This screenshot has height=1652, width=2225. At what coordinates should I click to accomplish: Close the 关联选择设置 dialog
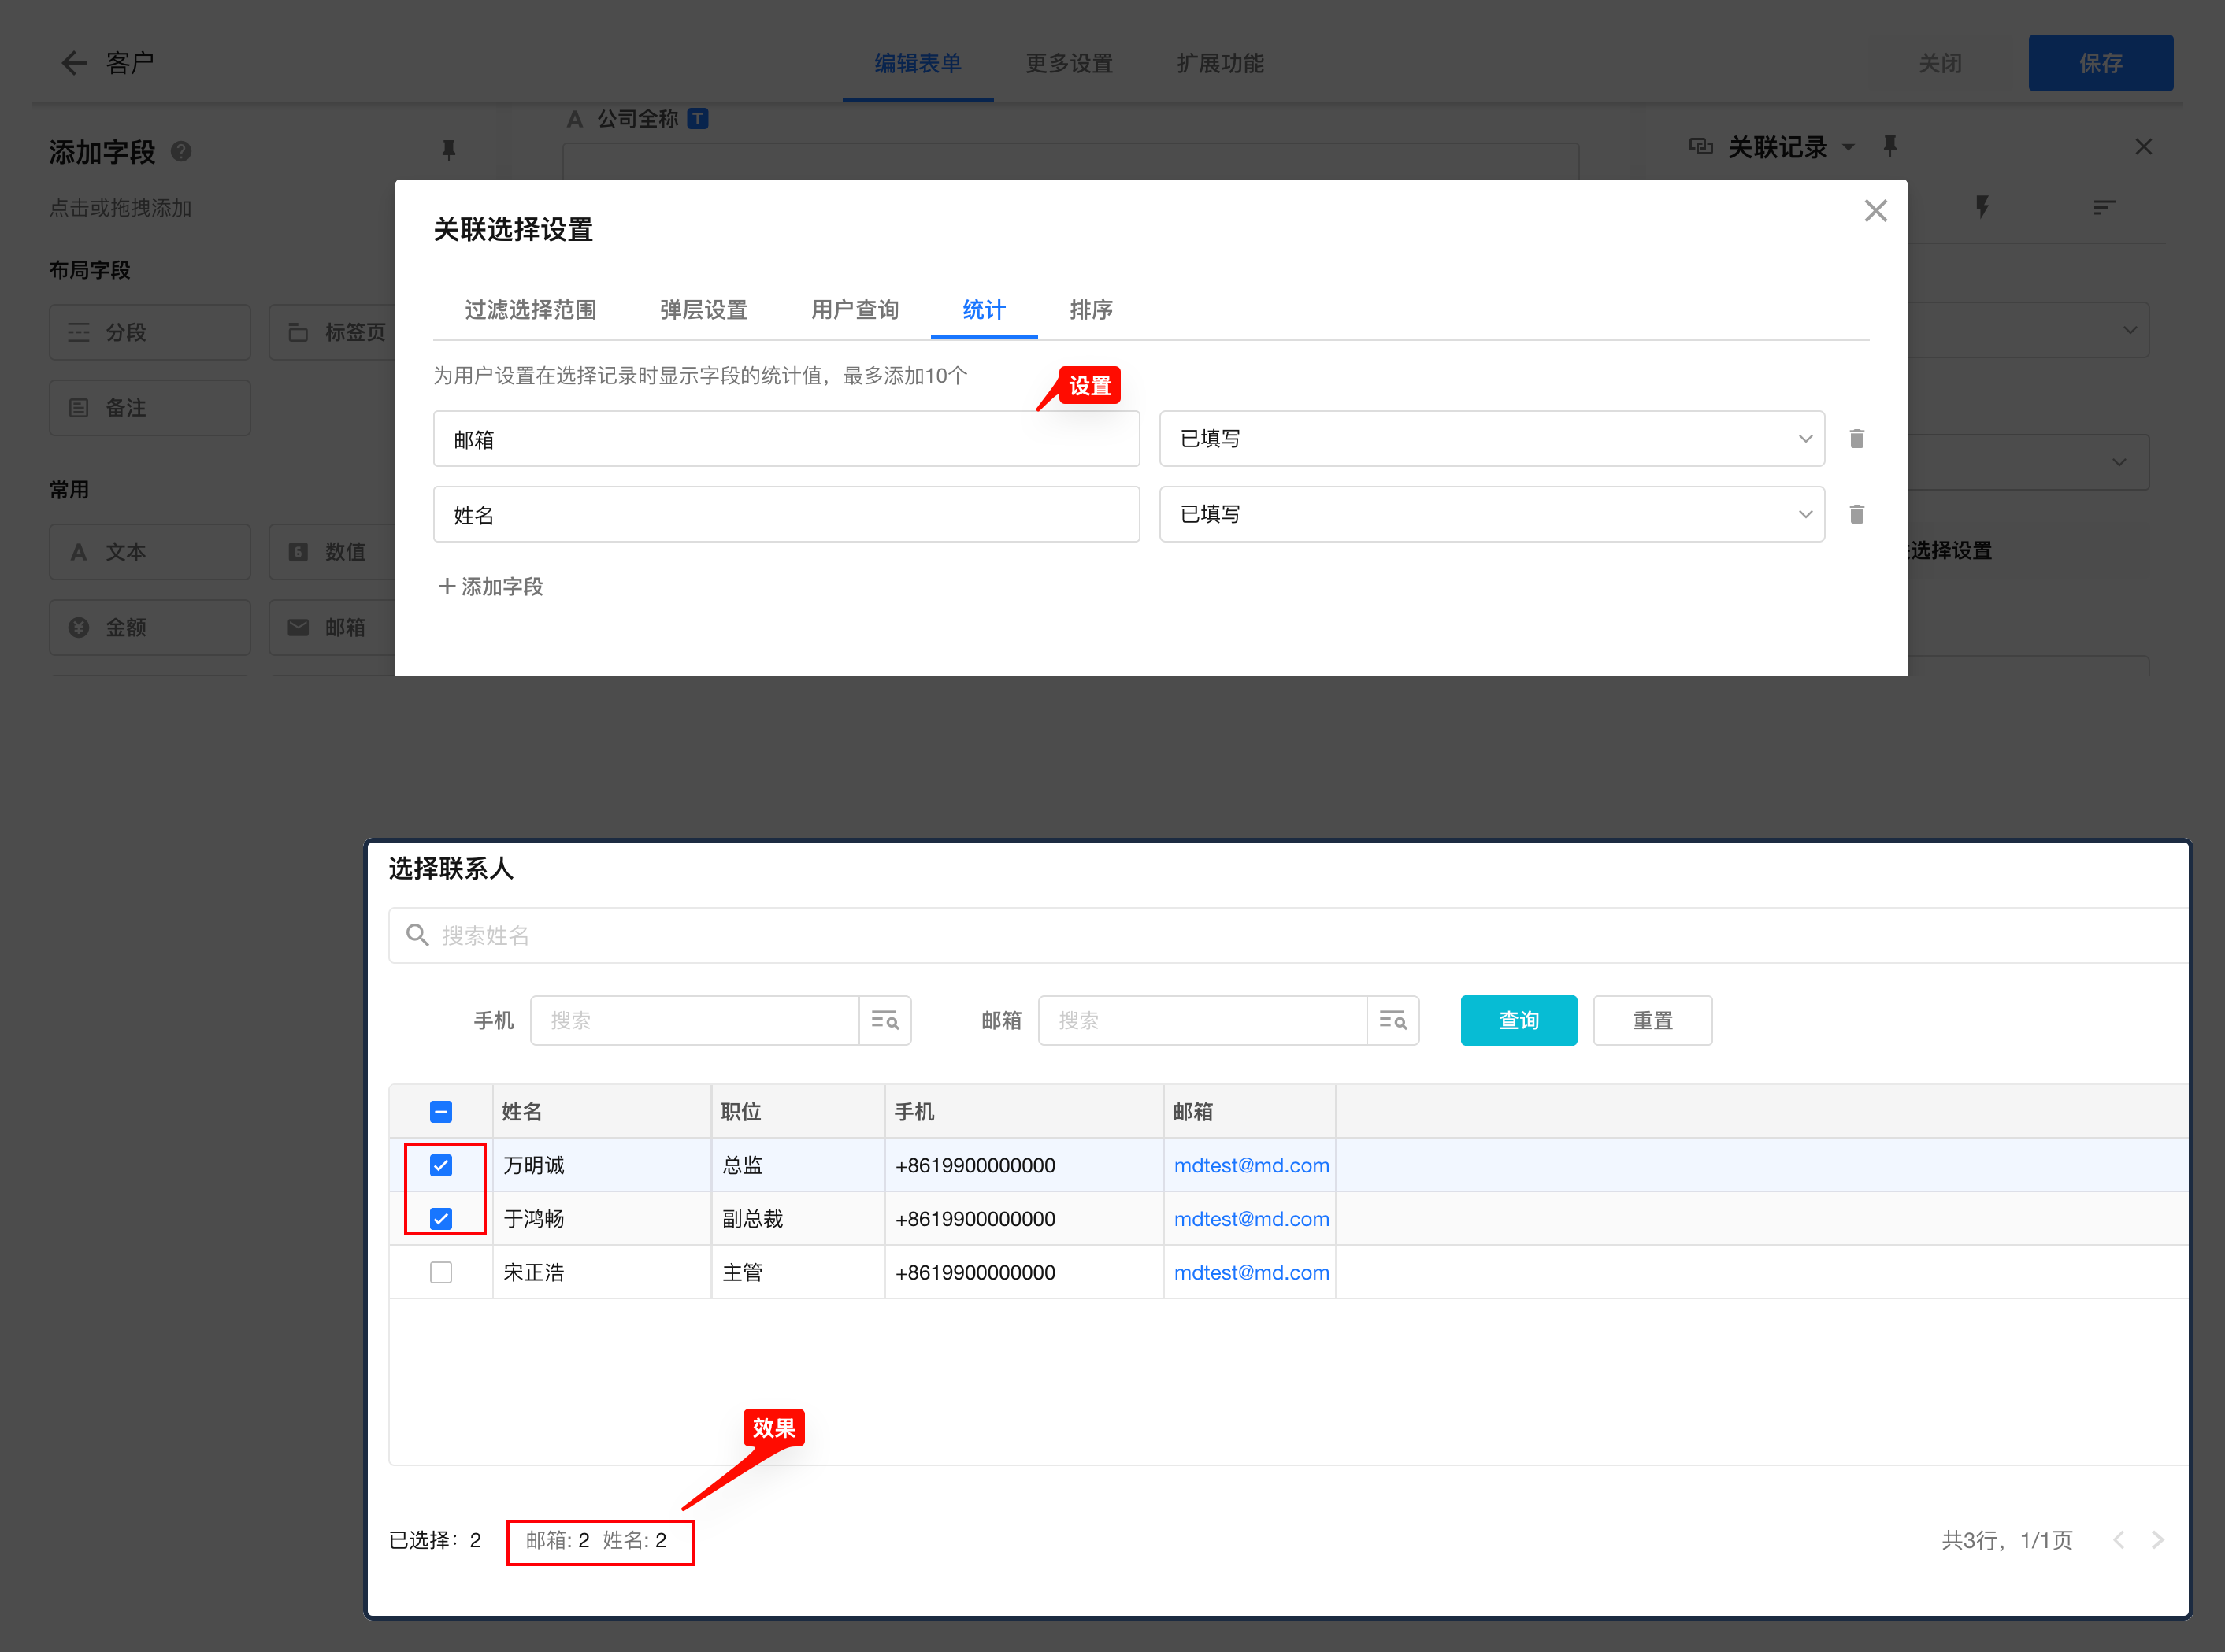[1875, 211]
